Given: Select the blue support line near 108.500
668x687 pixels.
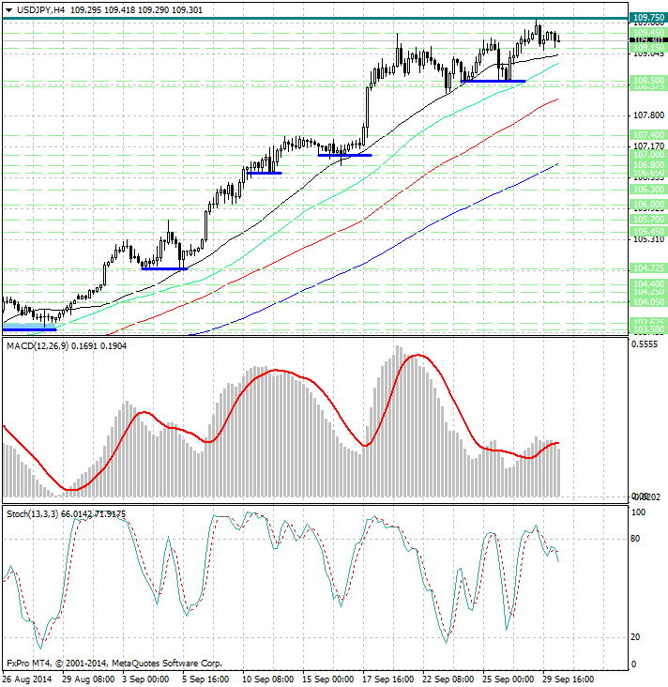Looking at the screenshot, I should (x=493, y=81).
